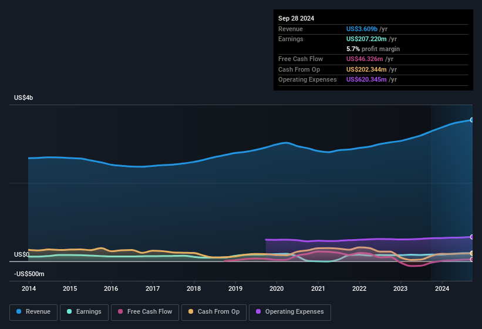This screenshot has height=329, width=482.
Task: Click the Cash From Op label in tooltip
Action: pos(299,69)
